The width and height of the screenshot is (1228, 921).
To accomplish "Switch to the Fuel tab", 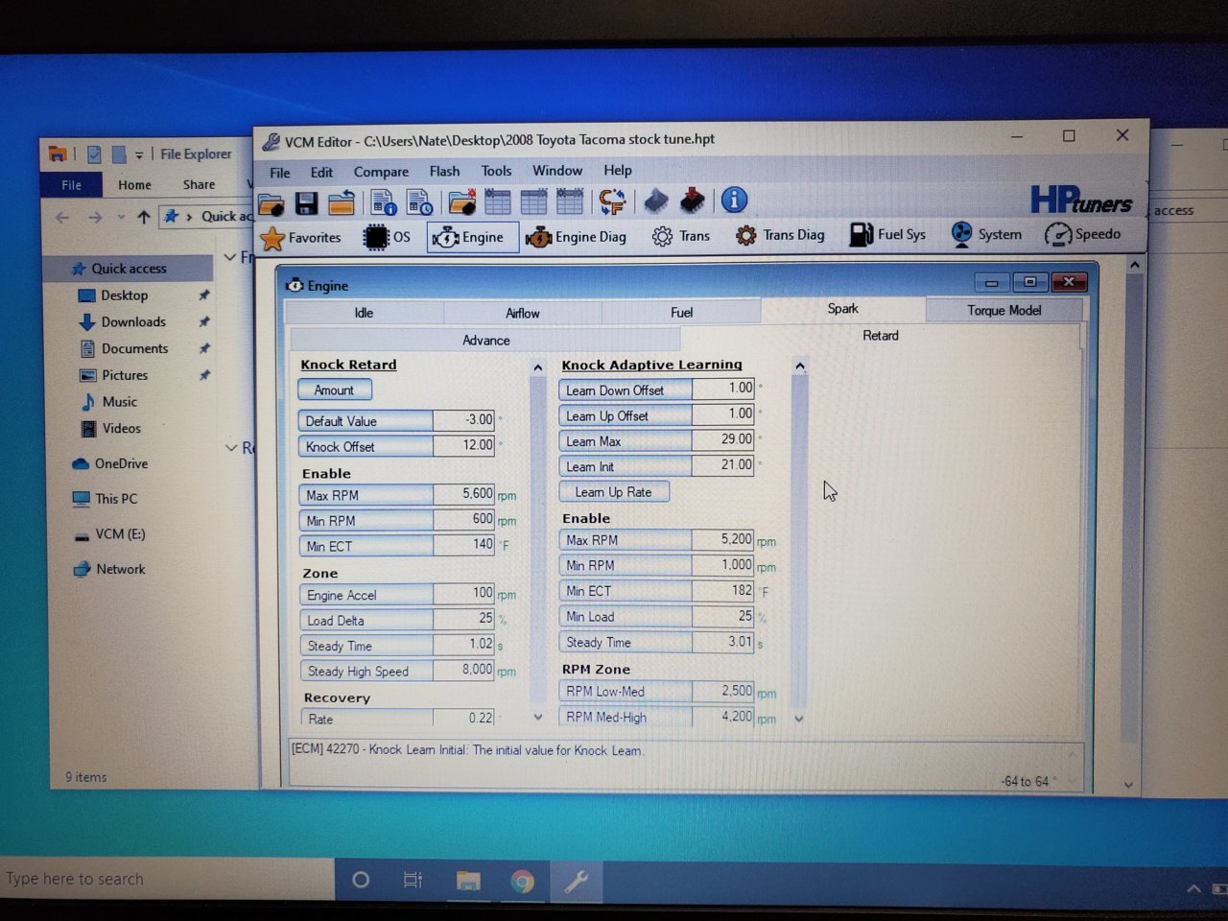I will click(x=681, y=312).
